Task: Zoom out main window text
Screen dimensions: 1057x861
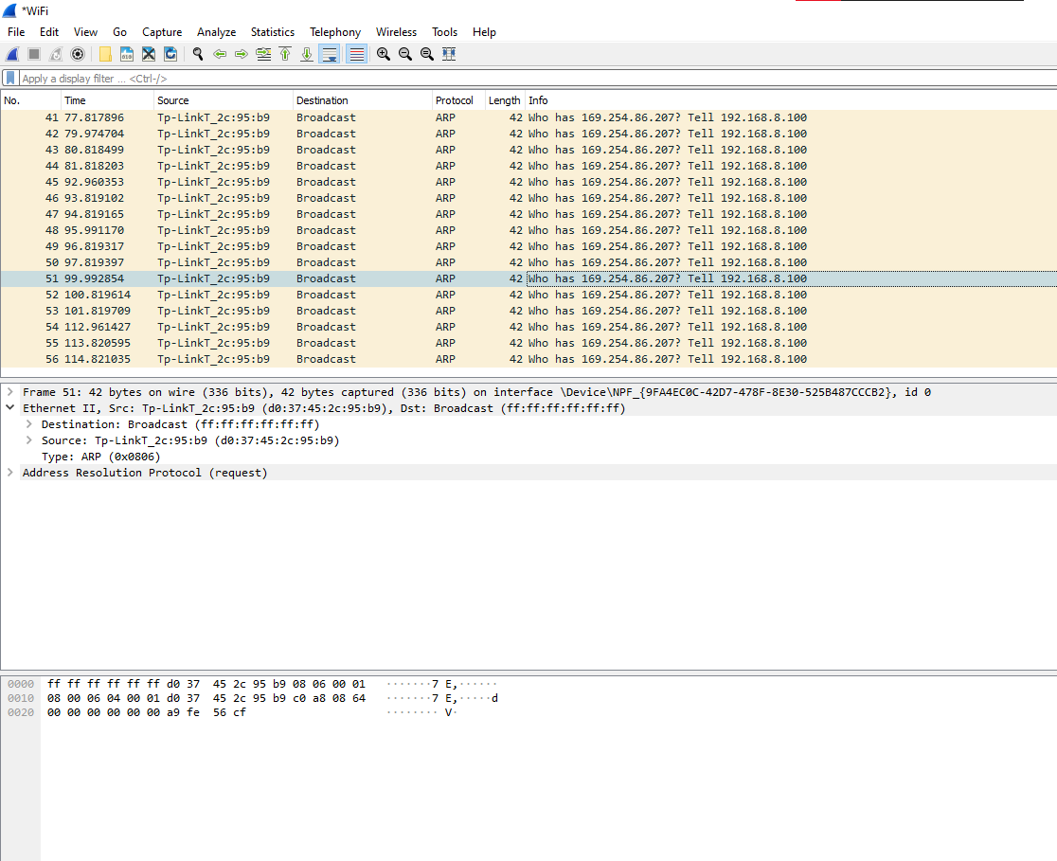Action: click(x=405, y=54)
